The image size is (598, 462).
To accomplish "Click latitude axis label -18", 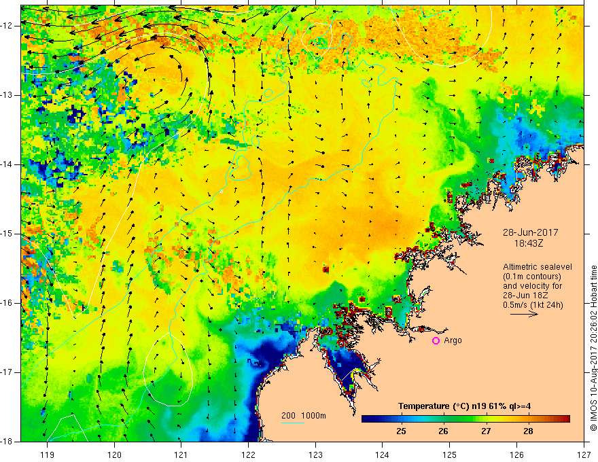I will click(7, 442).
